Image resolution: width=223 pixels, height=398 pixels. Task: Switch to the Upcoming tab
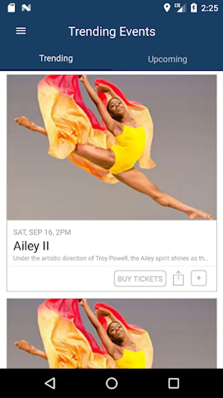167,59
